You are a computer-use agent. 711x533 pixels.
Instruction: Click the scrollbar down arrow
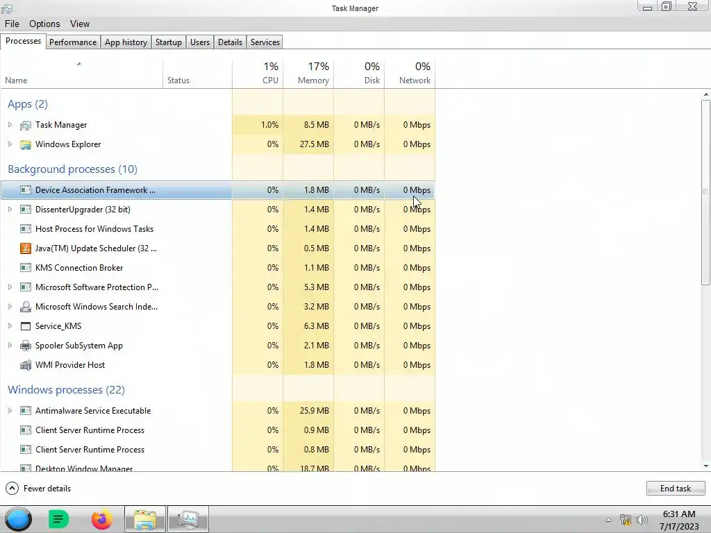click(x=705, y=466)
